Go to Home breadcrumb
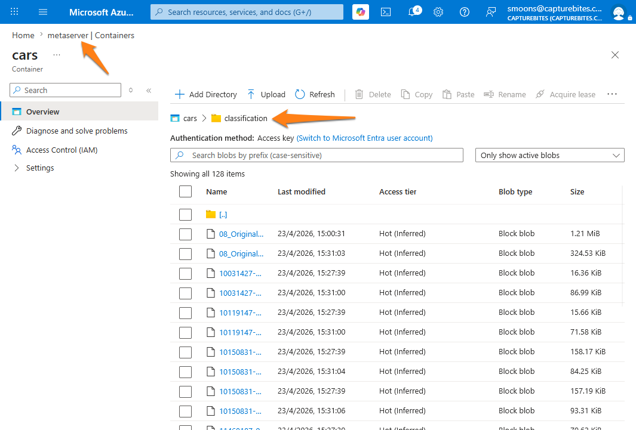The width and height of the screenshot is (636, 430). click(23, 35)
